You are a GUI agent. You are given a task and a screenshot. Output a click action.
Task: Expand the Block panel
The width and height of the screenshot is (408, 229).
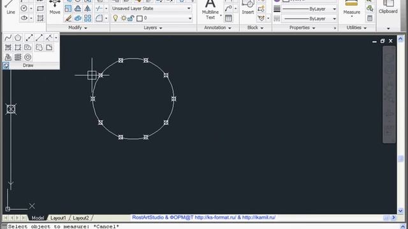(255, 27)
